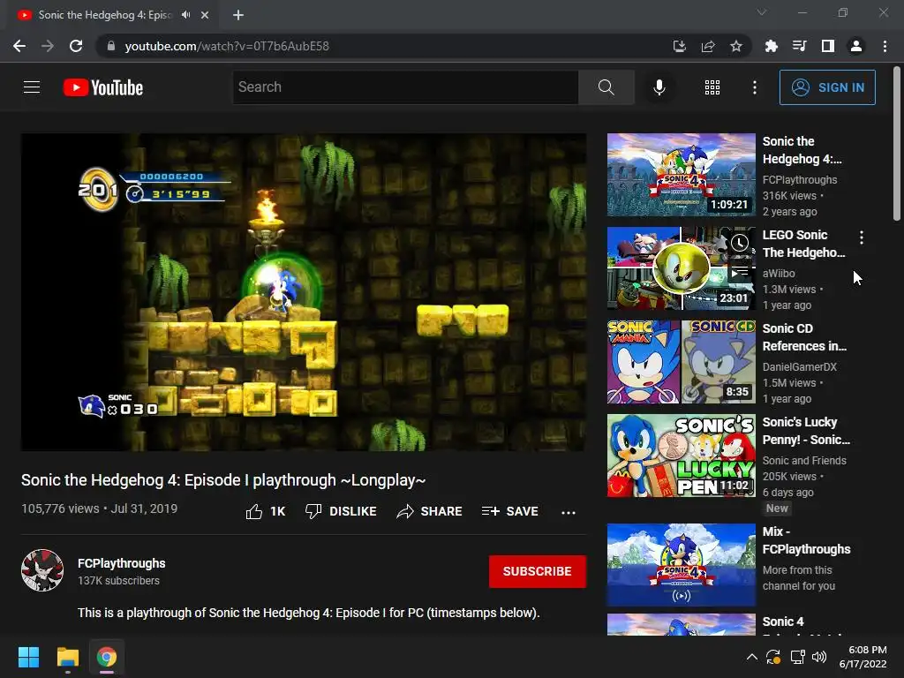Subscribe to FCPlaythroughs channel

coord(538,571)
